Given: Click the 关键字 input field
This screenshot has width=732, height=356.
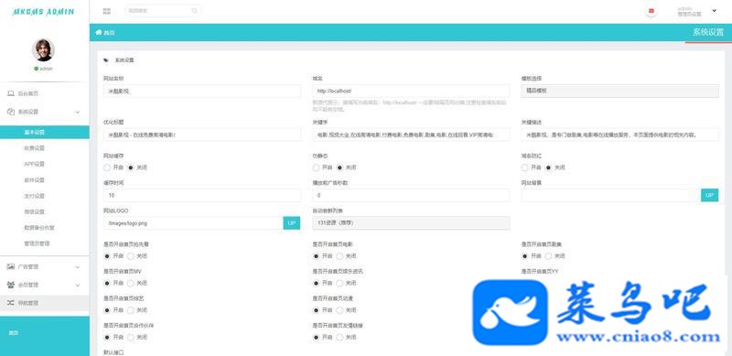Looking at the screenshot, I should click(411, 135).
